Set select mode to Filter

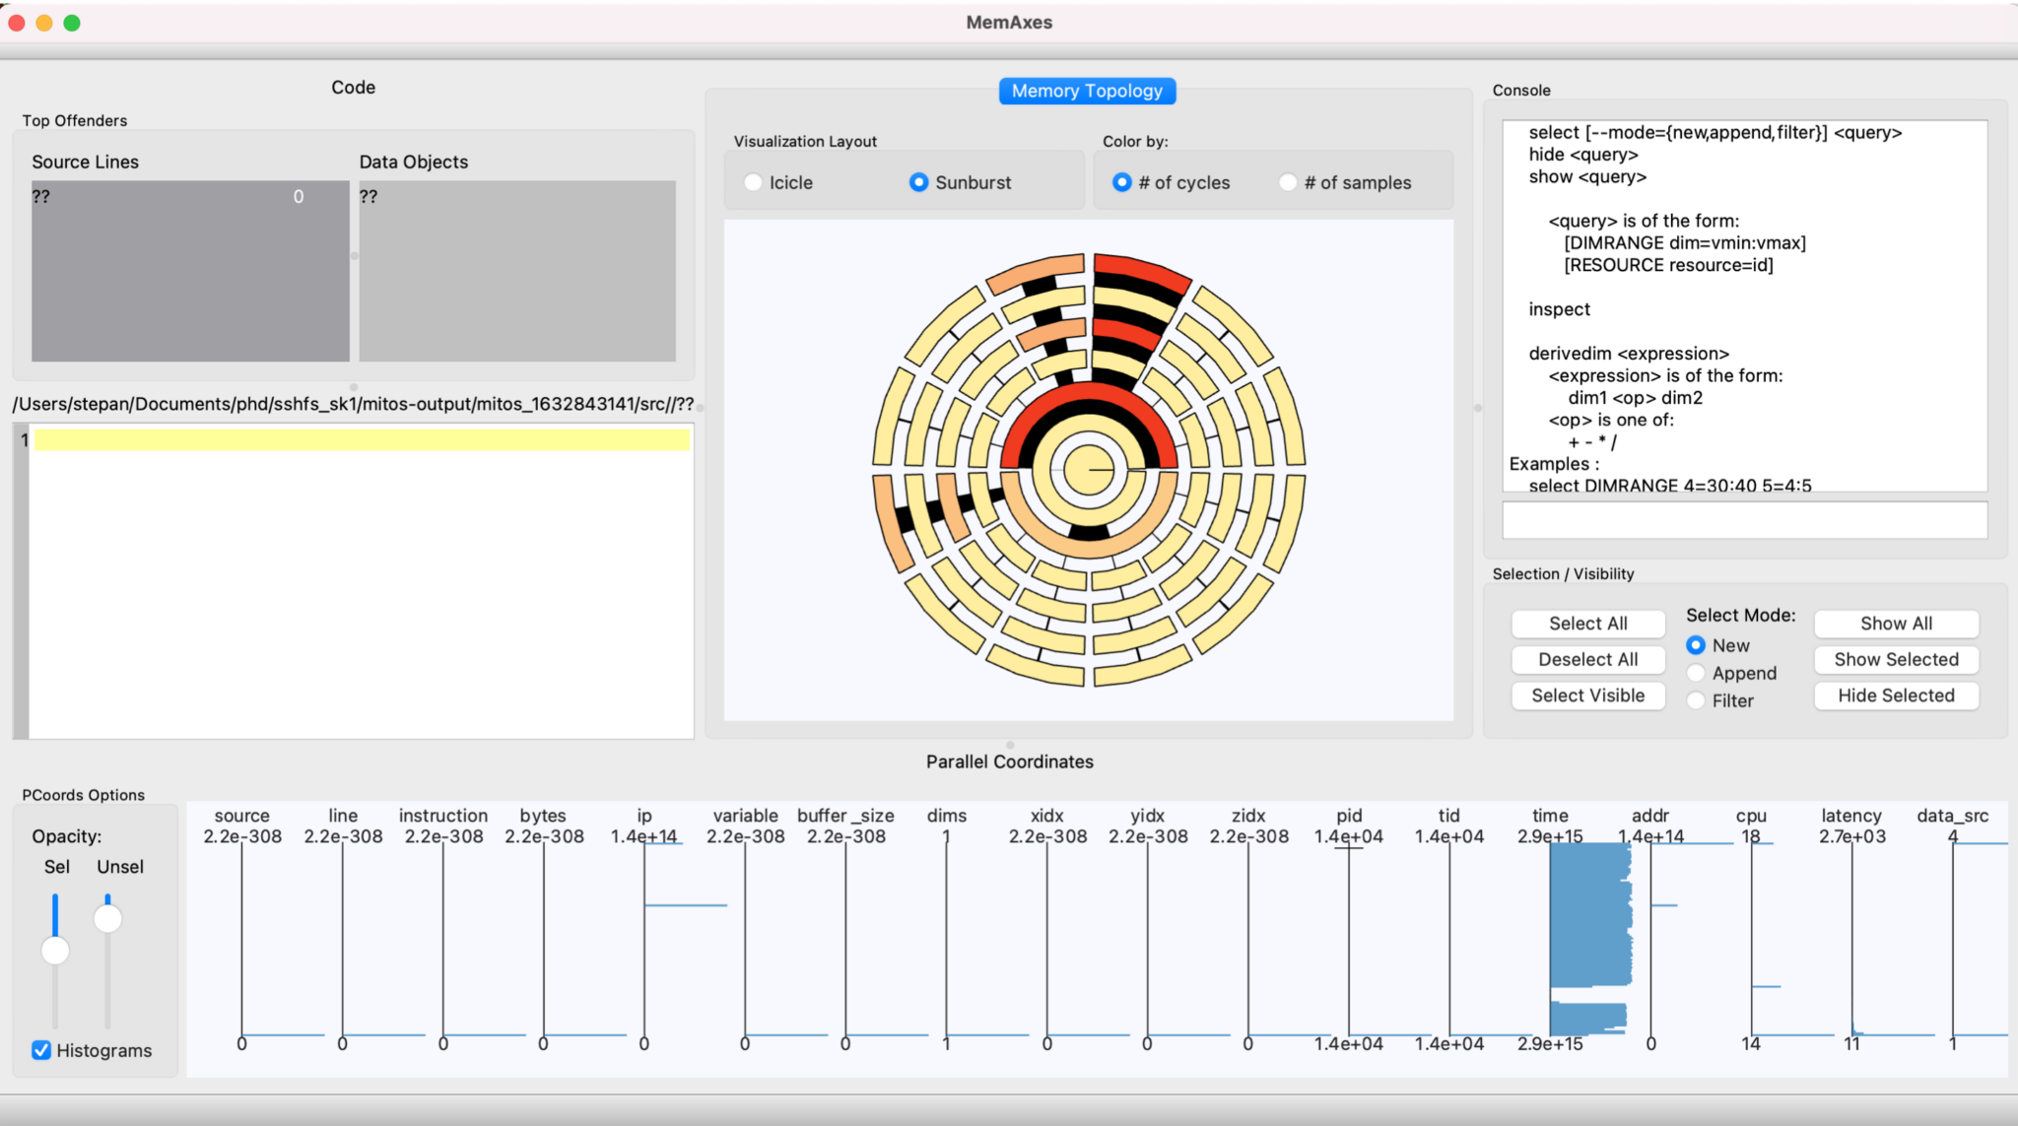1696,700
